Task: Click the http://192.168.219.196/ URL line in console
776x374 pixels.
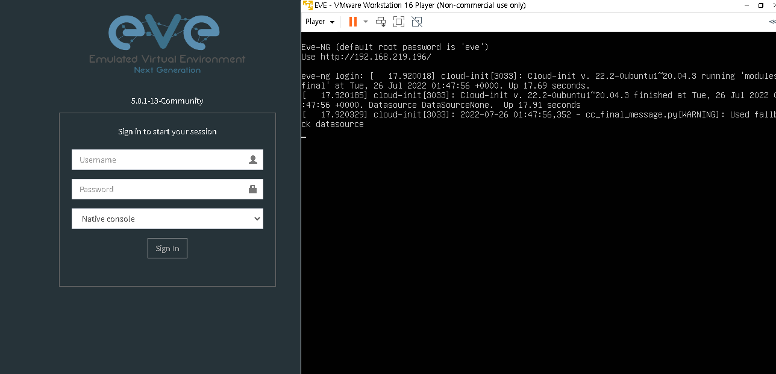Action: pyautogui.click(x=366, y=57)
